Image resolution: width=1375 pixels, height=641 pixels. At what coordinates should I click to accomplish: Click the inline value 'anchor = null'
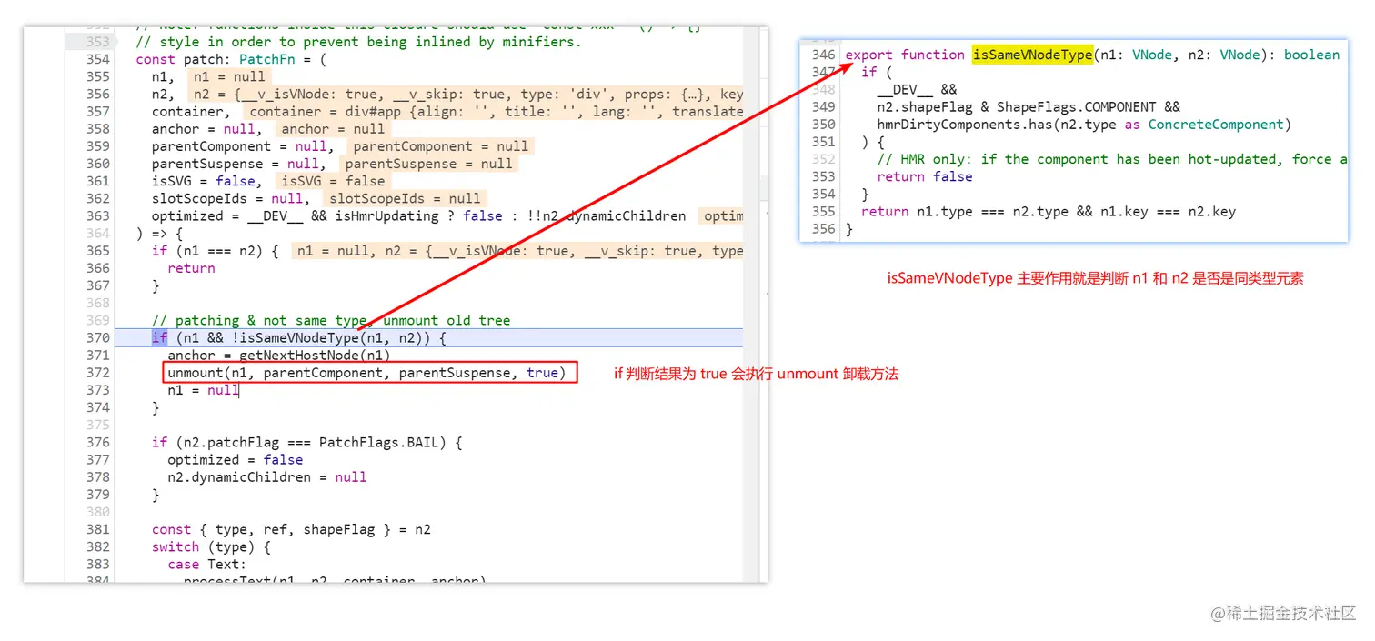[x=334, y=129]
